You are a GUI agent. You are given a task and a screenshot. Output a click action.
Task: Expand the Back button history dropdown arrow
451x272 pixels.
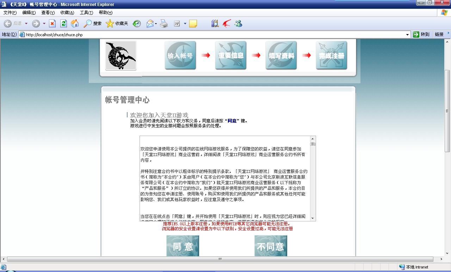(26, 24)
